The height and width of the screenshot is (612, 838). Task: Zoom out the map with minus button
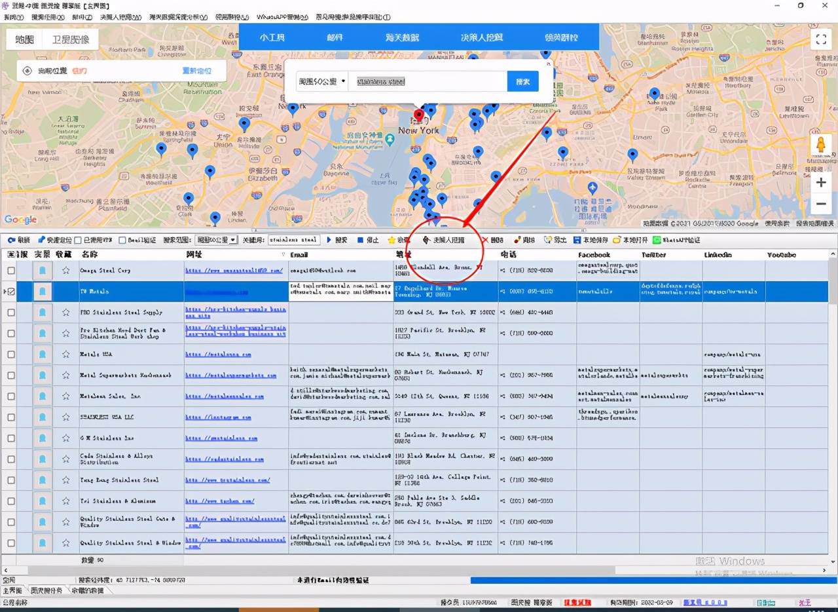click(x=821, y=204)
